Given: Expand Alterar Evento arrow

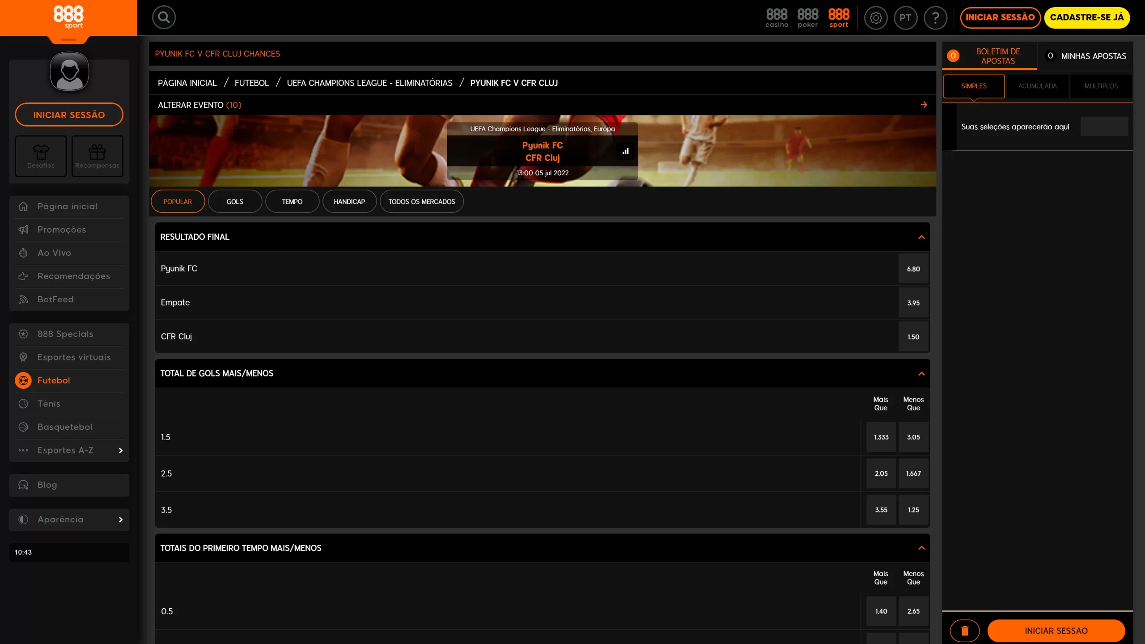Looking at the screenshot, I should [924, 105].
